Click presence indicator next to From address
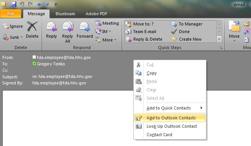Screen dimensions: 251x146 tap(34, 57)
